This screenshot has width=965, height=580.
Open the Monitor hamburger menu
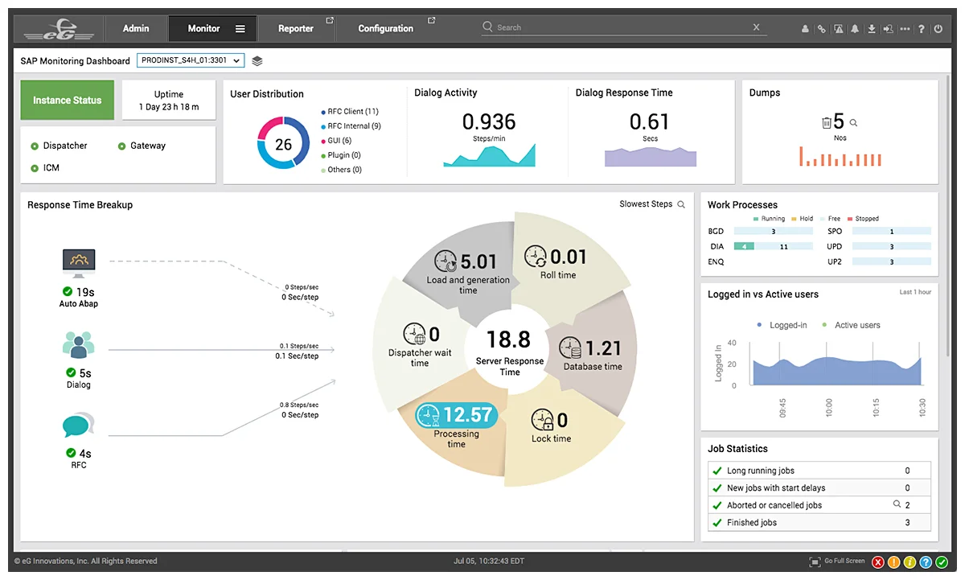click(240, 29)
